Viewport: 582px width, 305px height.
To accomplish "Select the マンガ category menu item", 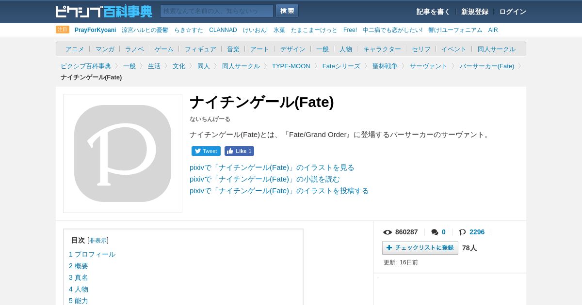I will [105, 49].
